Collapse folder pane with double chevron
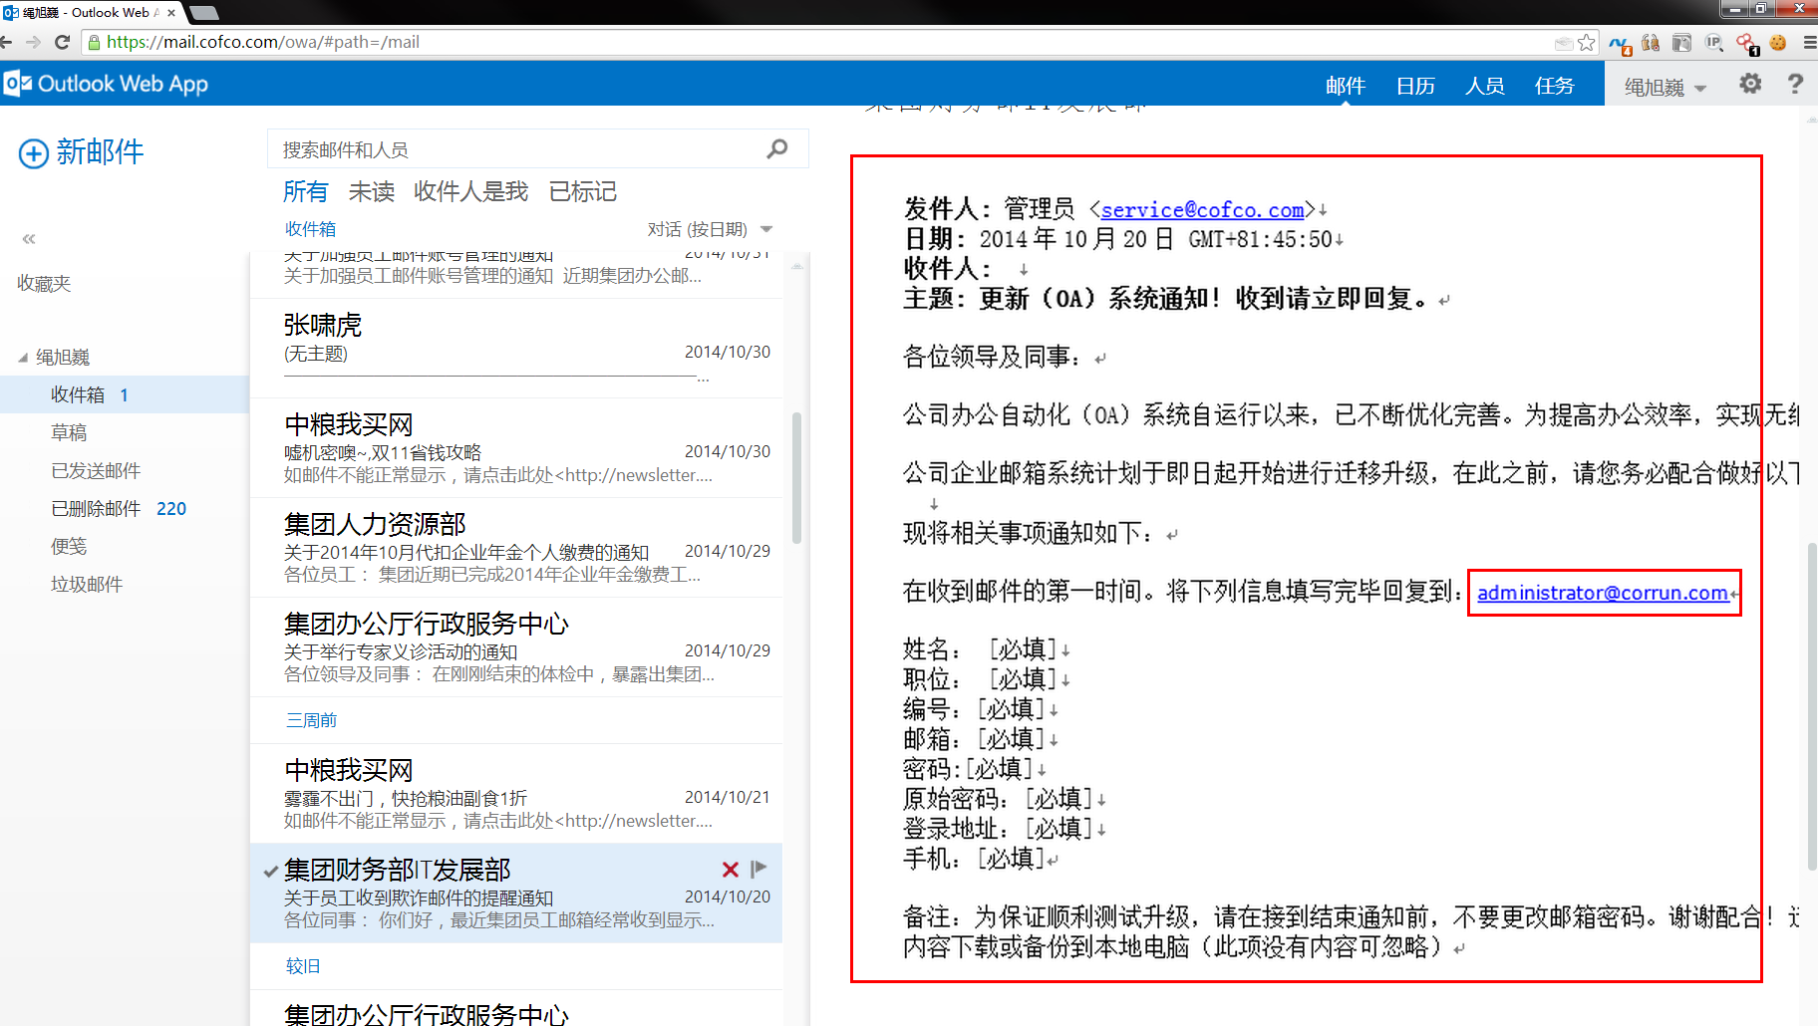 point(29,239)
